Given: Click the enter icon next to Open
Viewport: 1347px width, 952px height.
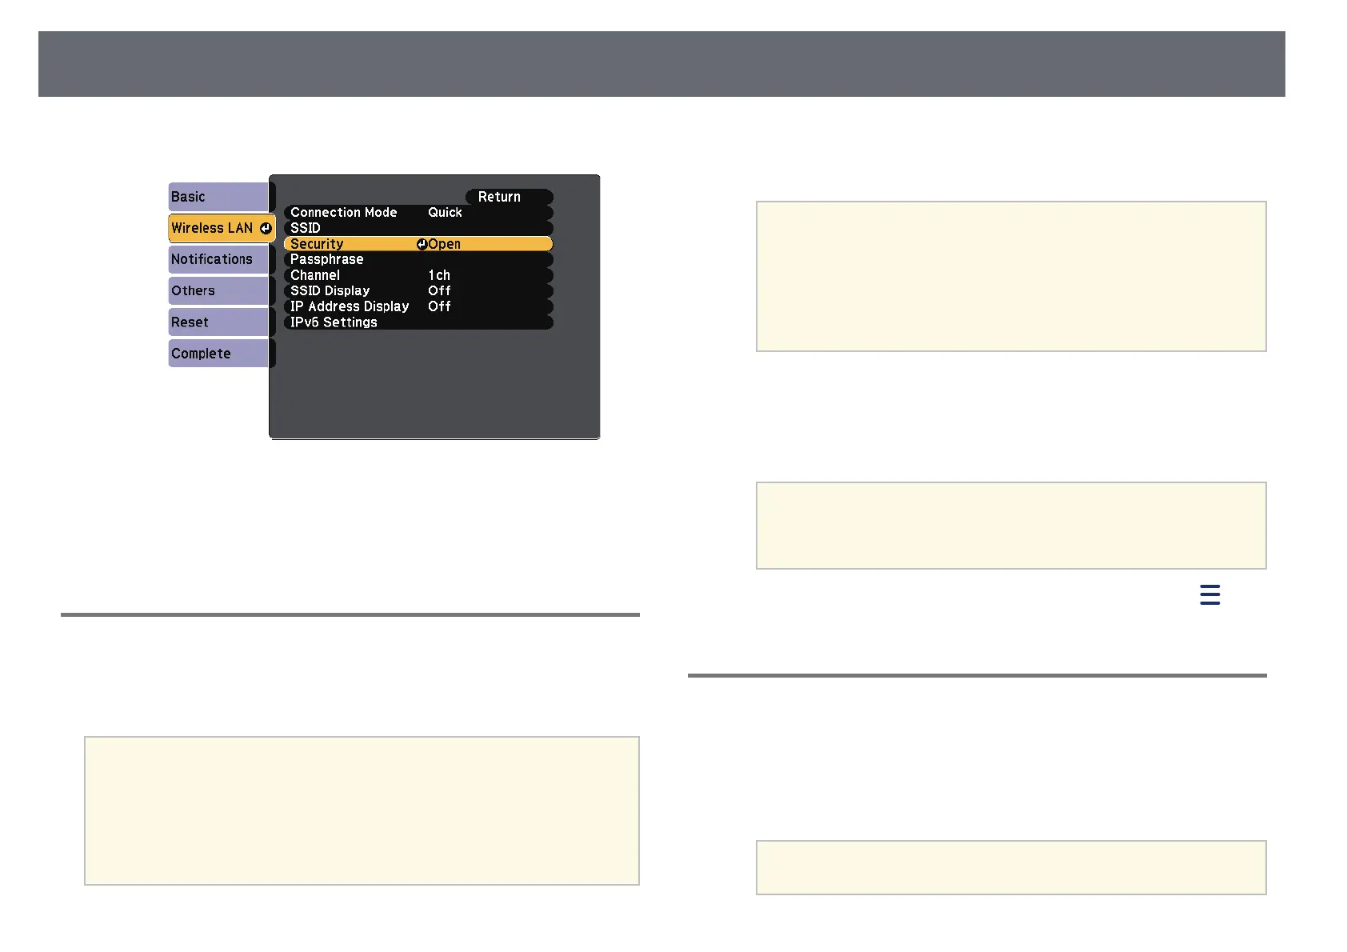Looking at the screenshot, I should tap(422, 245).
